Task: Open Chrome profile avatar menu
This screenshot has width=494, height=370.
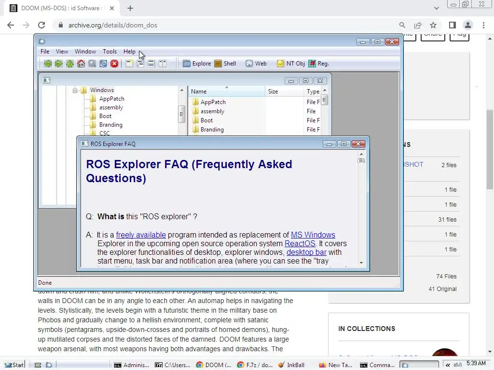Action: [x=468, y=25]
